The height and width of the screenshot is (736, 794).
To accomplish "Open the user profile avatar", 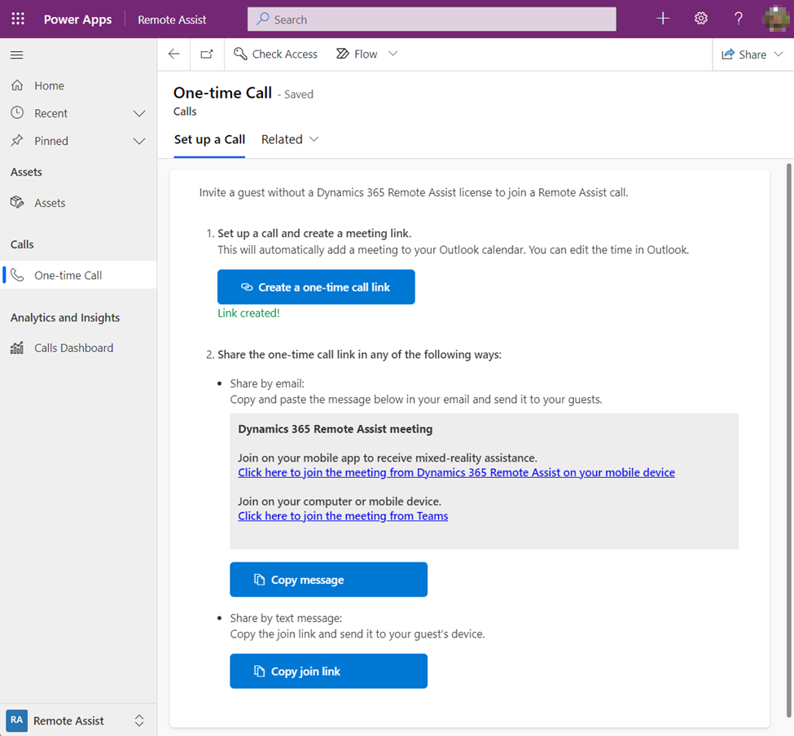I will pyautogui.click(x=776, y=19).
